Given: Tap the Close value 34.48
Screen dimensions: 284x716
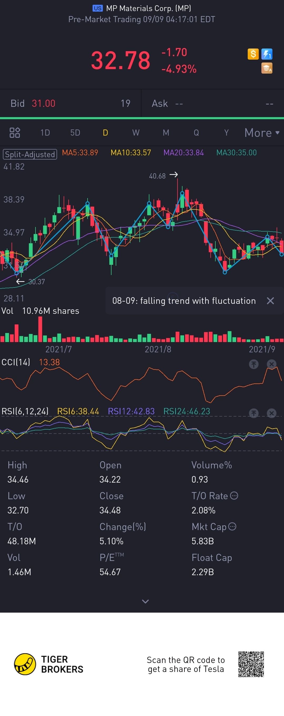Looking at the screenshot, I should 110,510.
